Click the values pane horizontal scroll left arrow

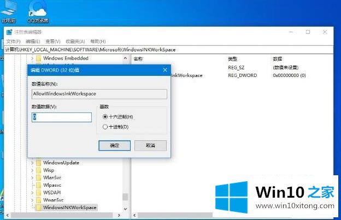pyautogui.click(x=134, y=215)
